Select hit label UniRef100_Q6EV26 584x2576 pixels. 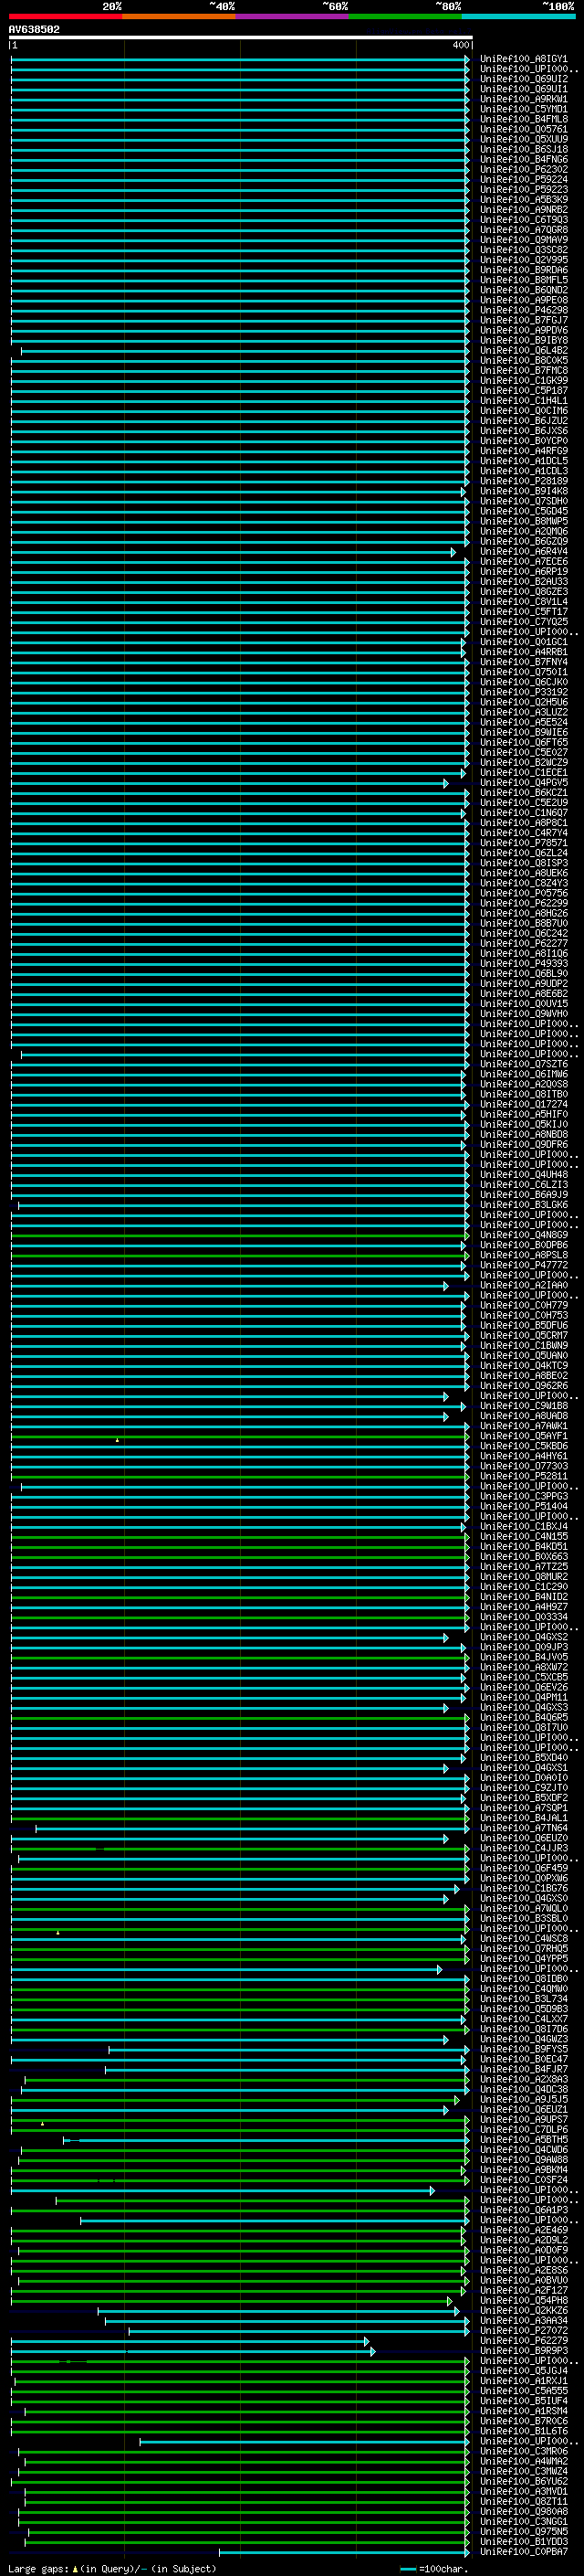click(x=523, y=1688)
